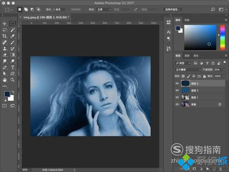Filter layers by type layers
Viewport: 229px width, 172px height.
tap(207, 63)
